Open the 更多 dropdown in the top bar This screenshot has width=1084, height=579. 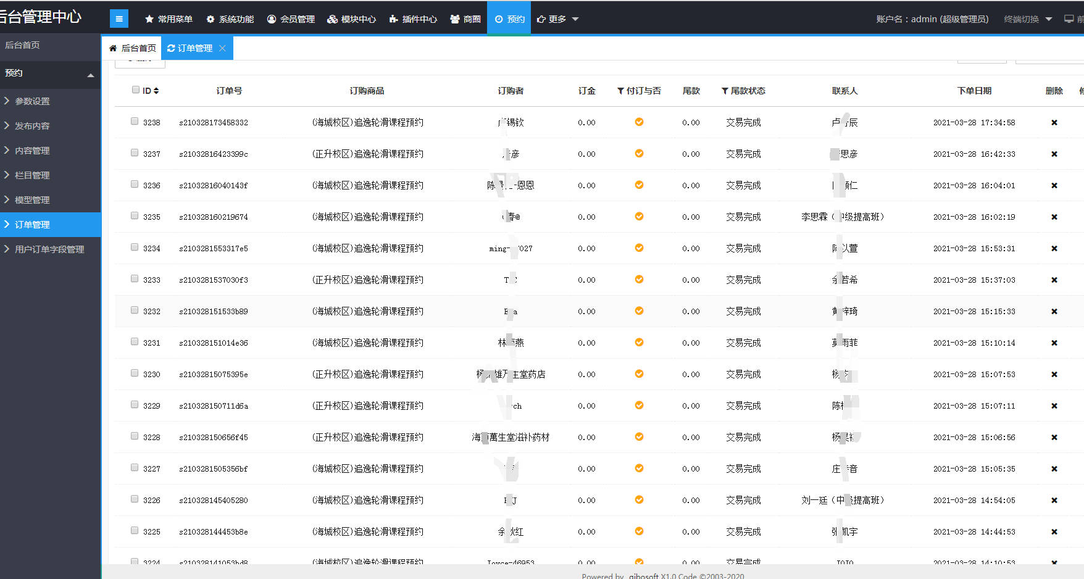tap(557, 19)
